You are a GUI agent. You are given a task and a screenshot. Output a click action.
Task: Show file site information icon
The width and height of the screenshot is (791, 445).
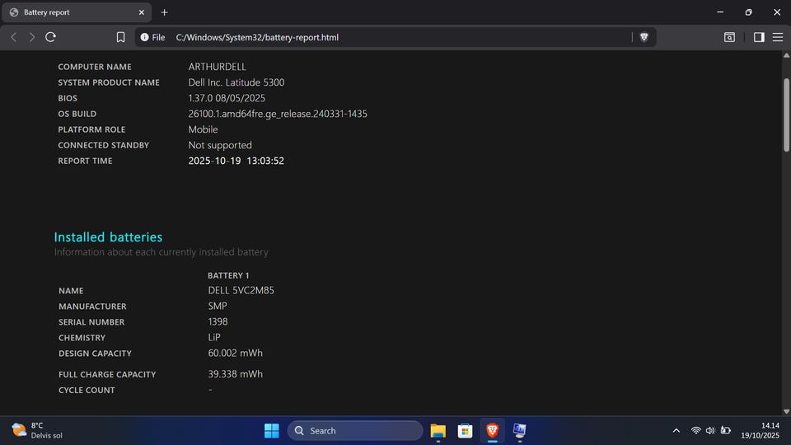(145, 37)
